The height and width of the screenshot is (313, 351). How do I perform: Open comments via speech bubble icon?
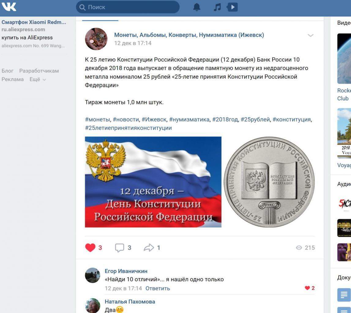point(120,248)
